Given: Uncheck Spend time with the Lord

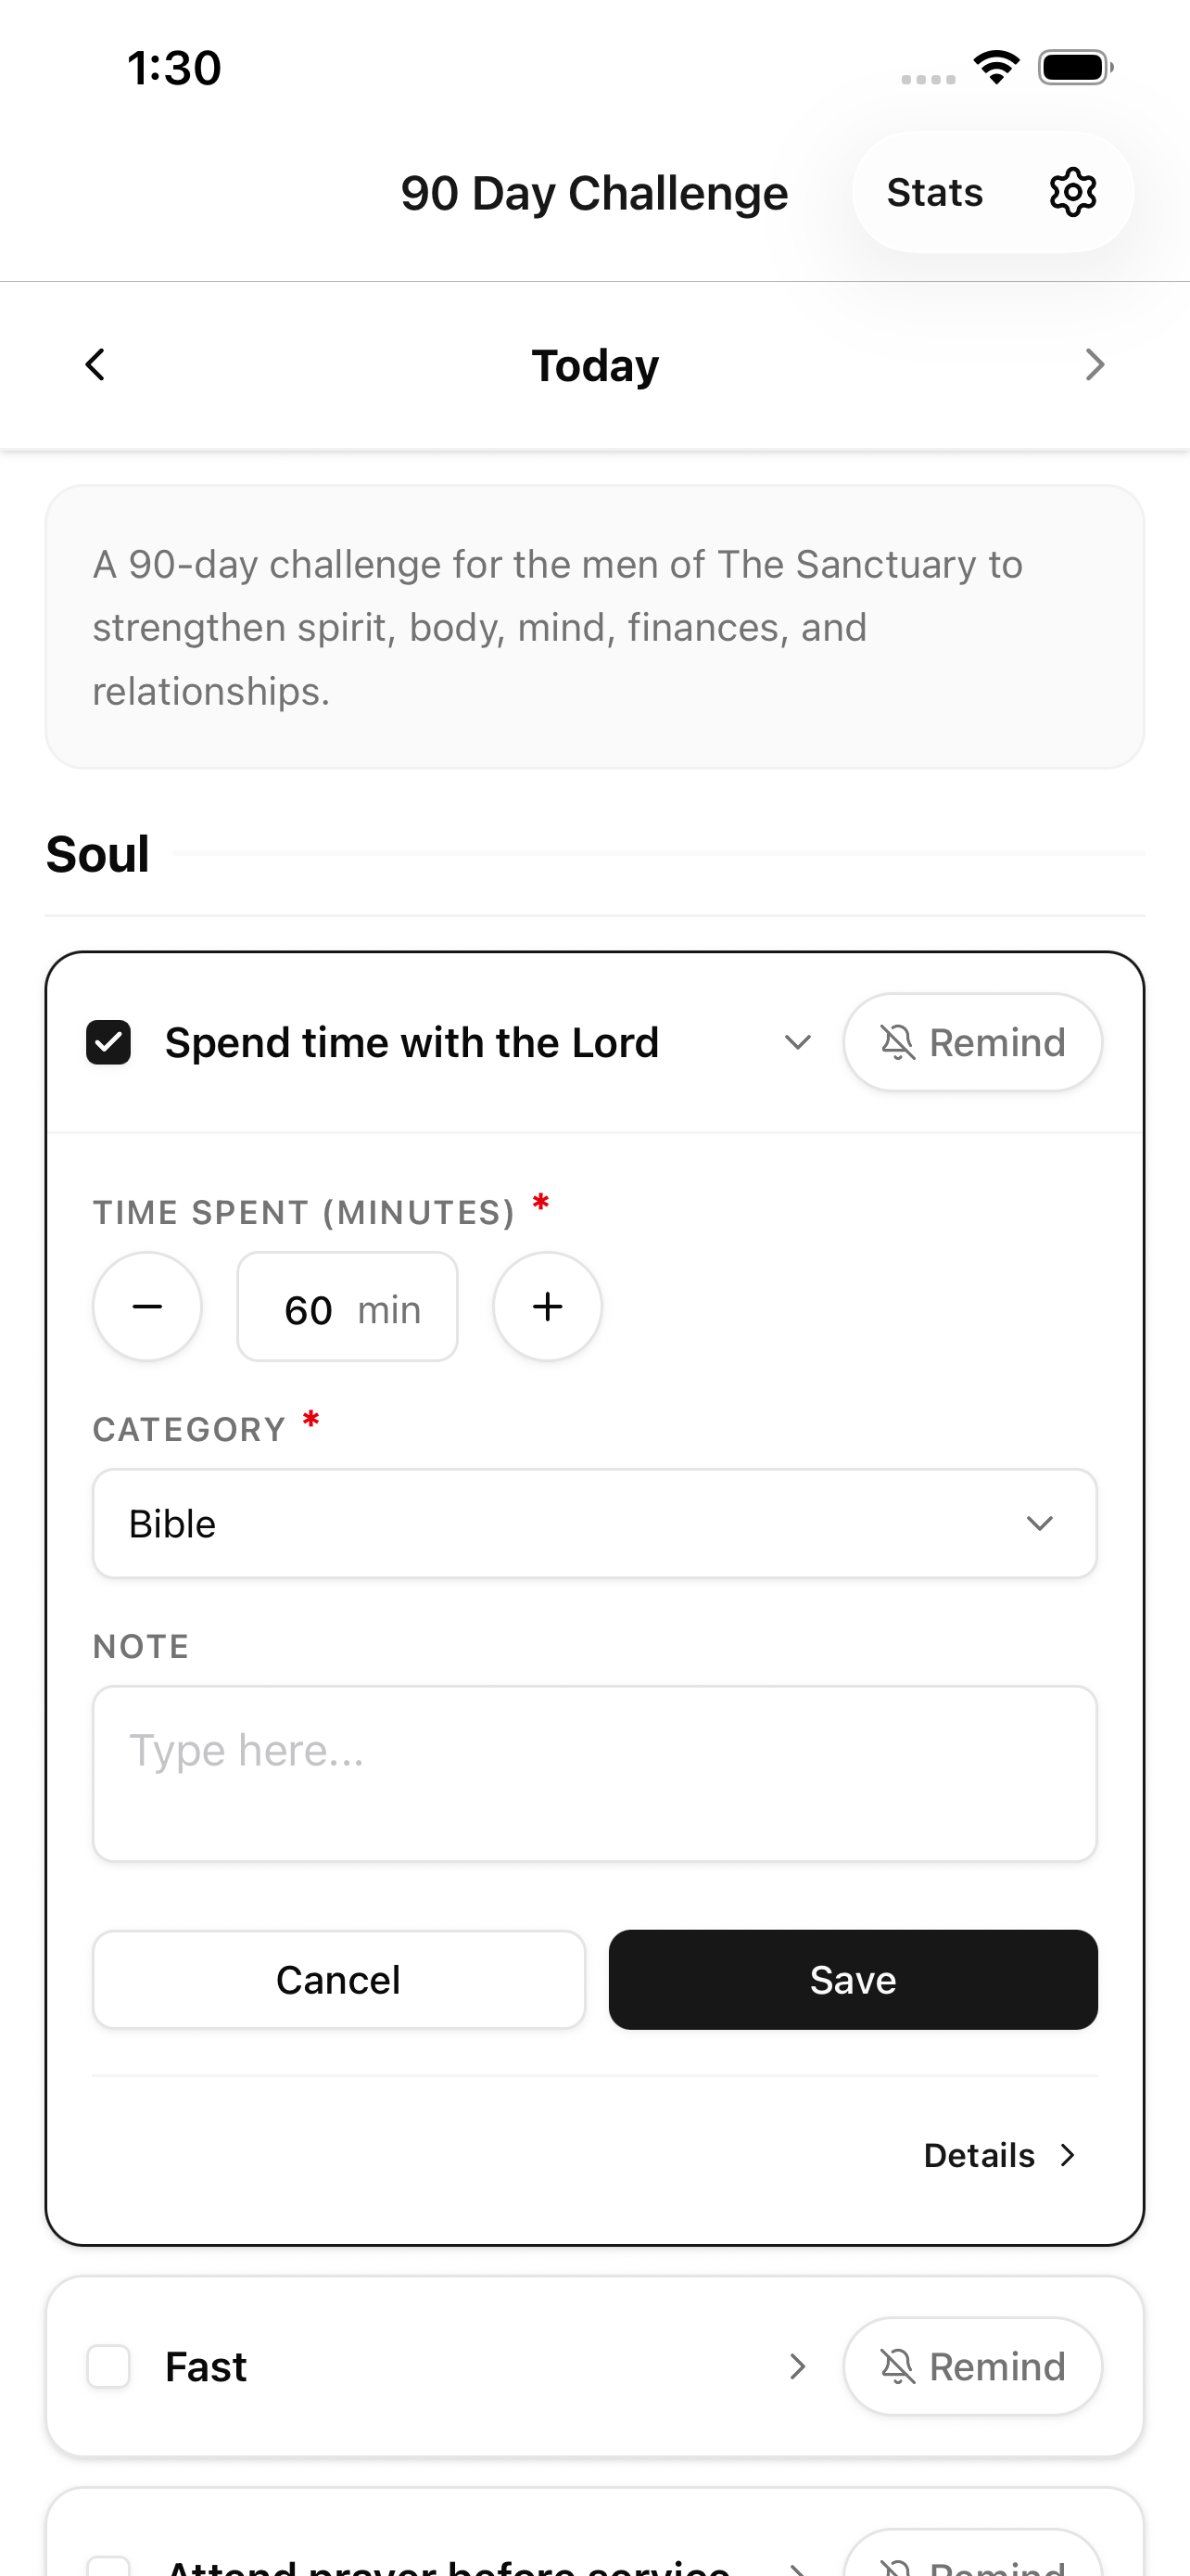Looking at the screenshot, I should pyautogui.click(x=108, y=1042).
